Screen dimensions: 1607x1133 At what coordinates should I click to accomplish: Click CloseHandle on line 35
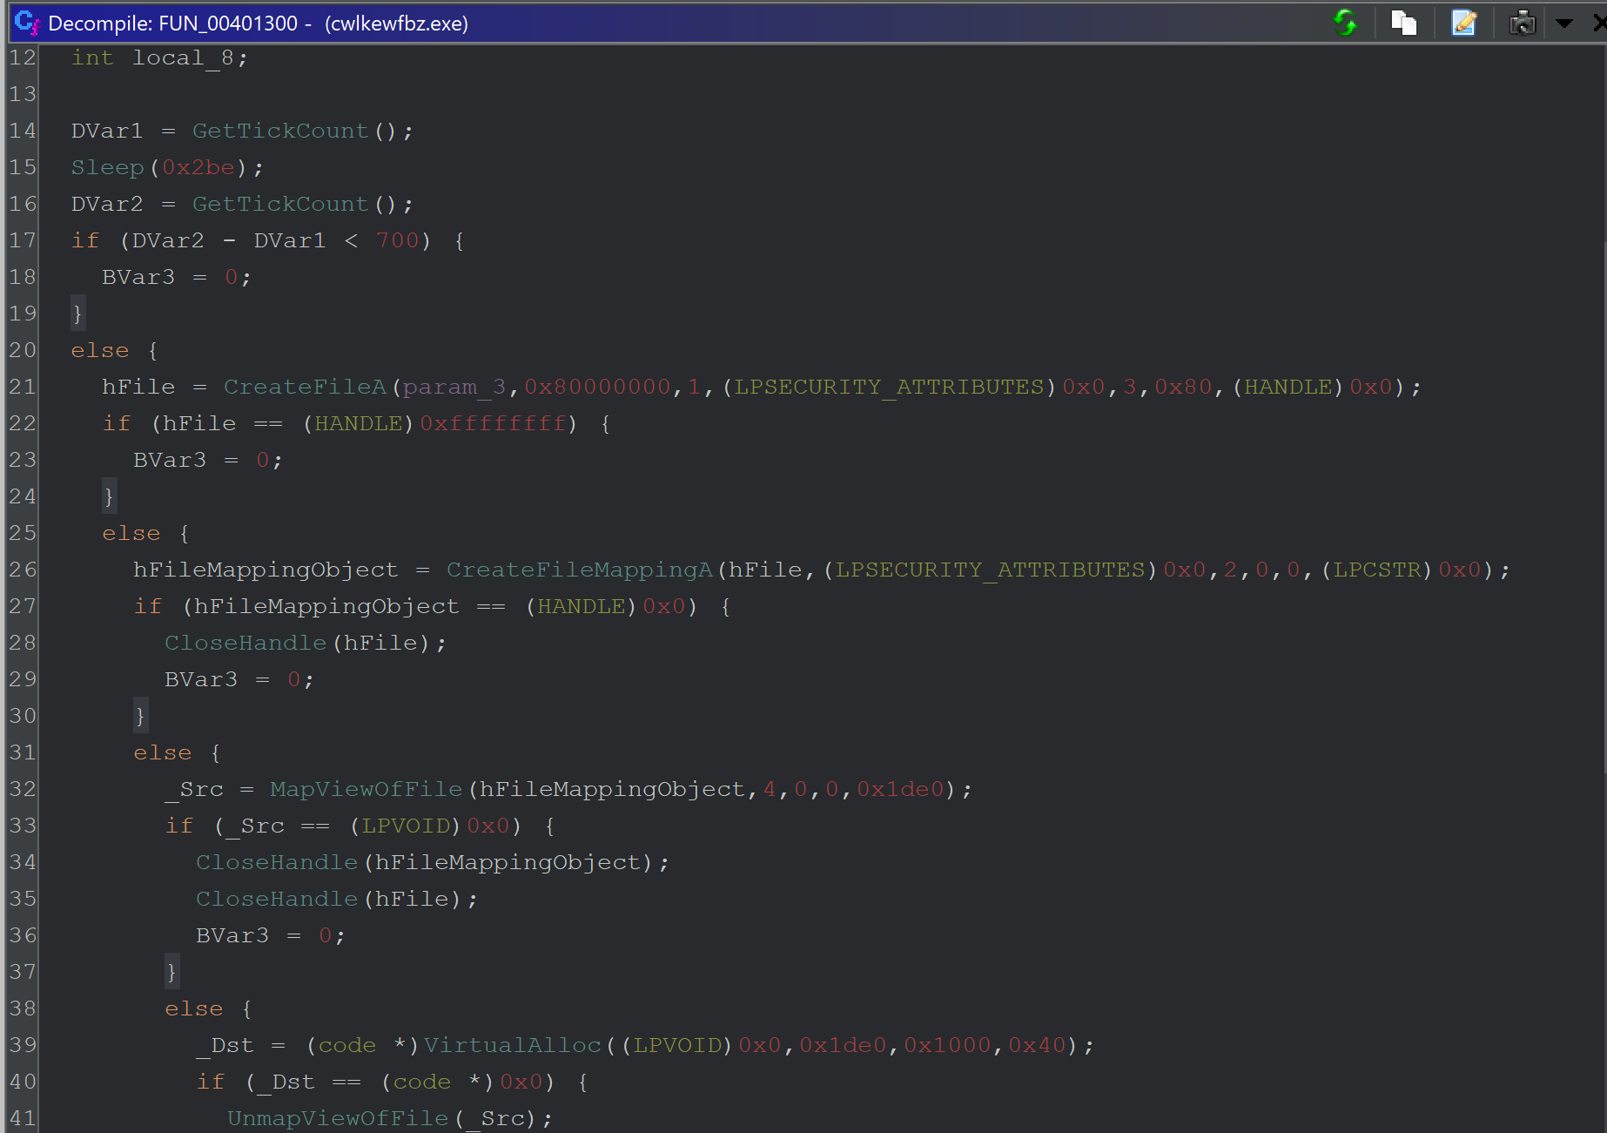(x=277, y=899)
